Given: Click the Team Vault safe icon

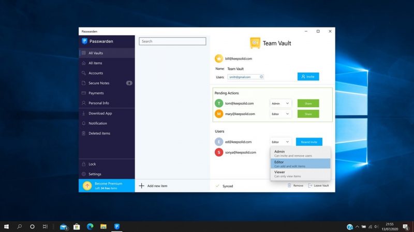Looking at the screenshot, I should (255, 43).
